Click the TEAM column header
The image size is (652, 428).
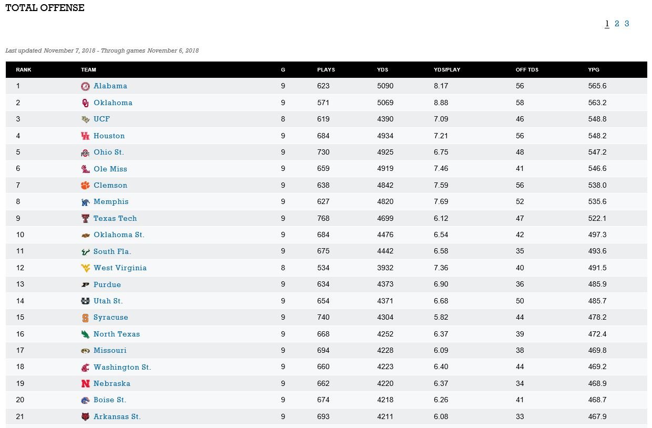[88, 70]
